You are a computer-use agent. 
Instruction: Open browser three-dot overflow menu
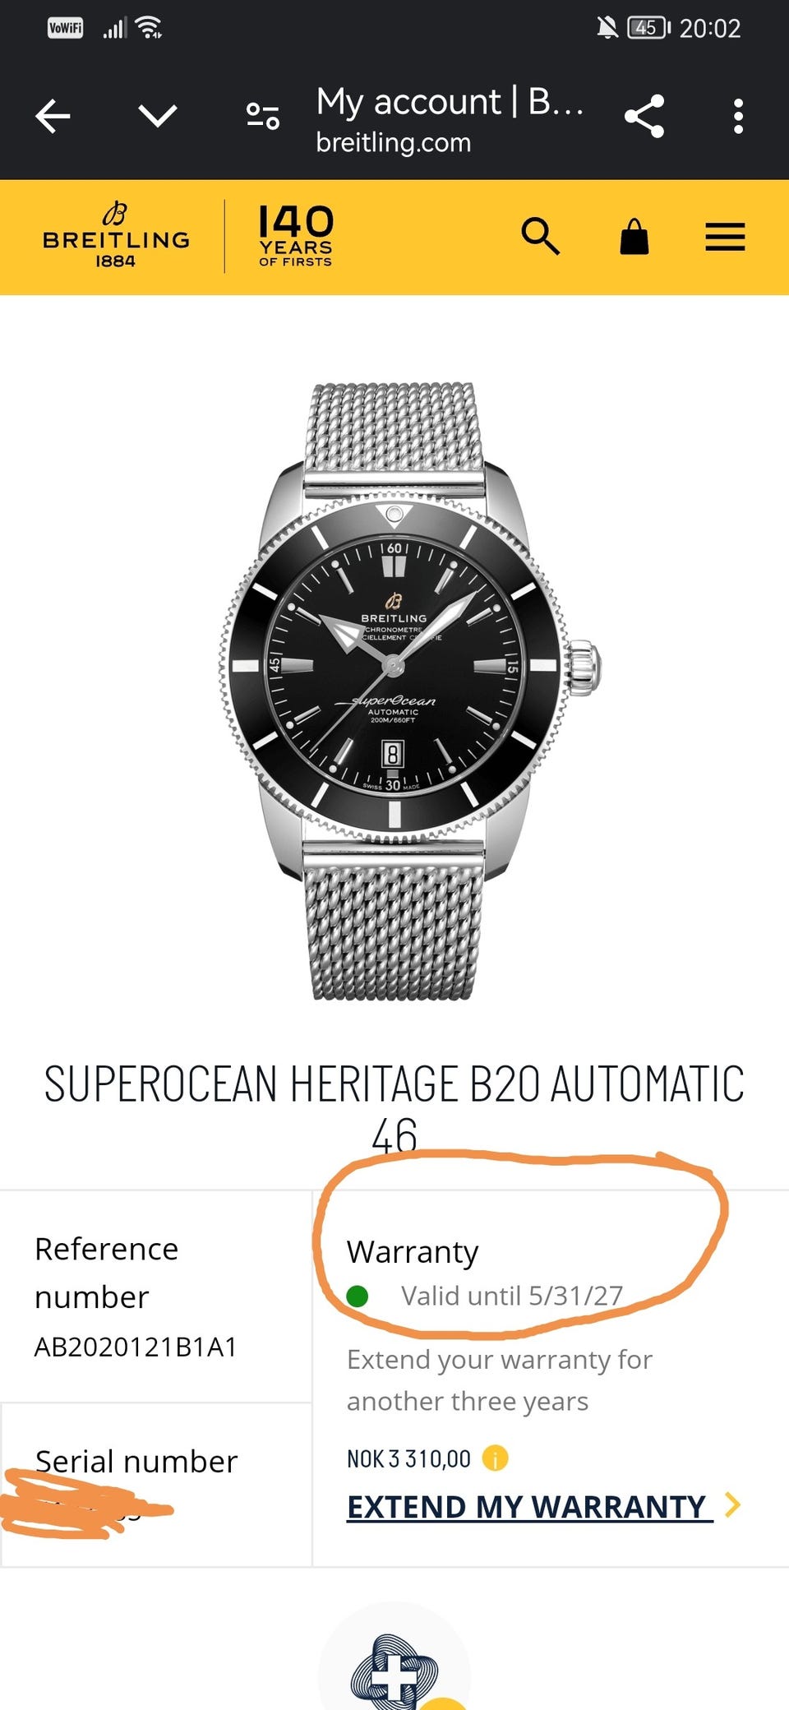click(738, 116)
